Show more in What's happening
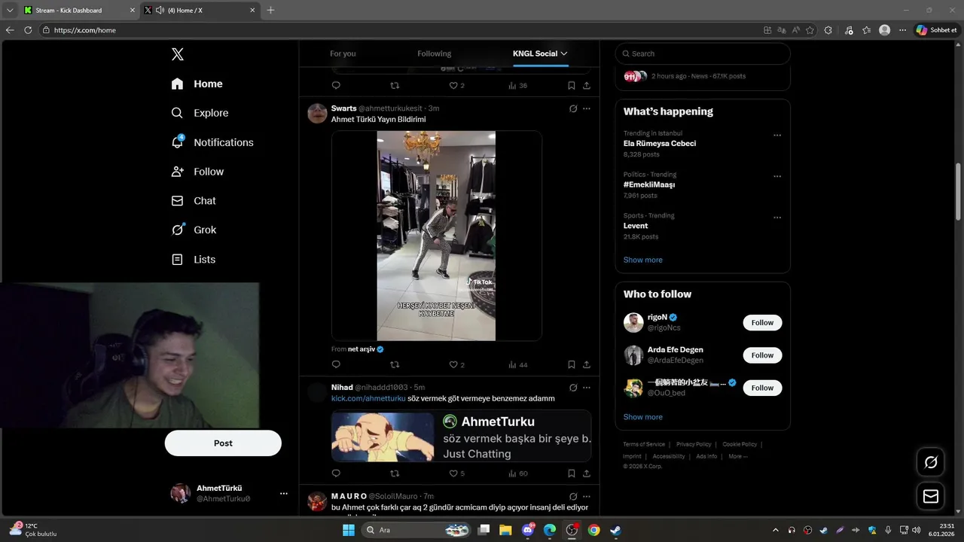 642,260
